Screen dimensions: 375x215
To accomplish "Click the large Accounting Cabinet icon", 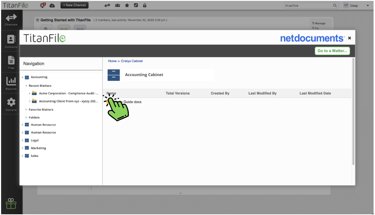I will click(x=114, y=75).
